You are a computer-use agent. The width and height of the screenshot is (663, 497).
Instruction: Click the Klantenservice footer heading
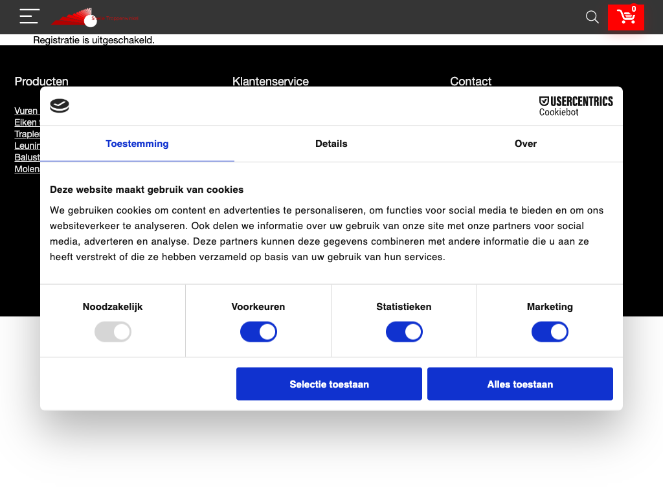pyautogui.click(x=271, y=81)
